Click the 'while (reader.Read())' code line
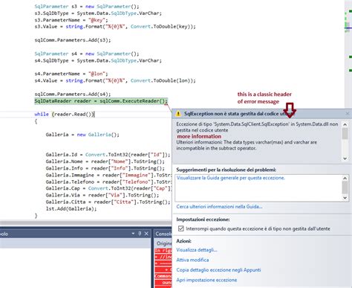Screen dimensions: 352x288 (65, 114)
